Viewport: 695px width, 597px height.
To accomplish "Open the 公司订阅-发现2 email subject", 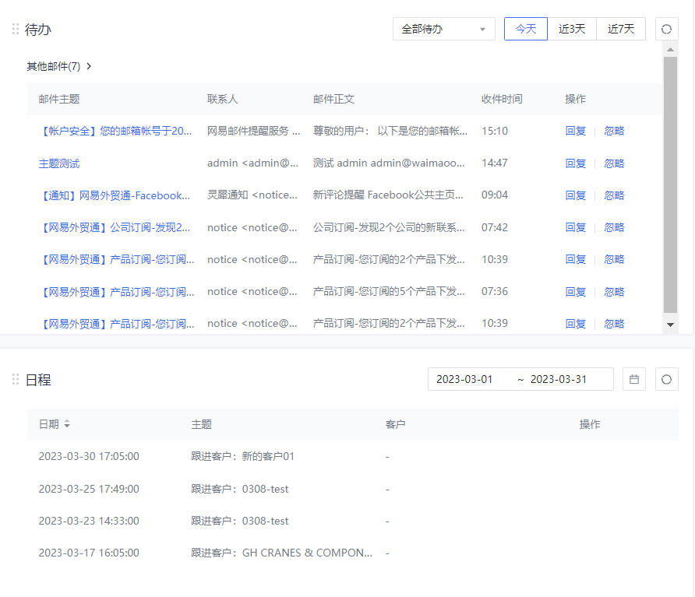I will coord(115,227).
